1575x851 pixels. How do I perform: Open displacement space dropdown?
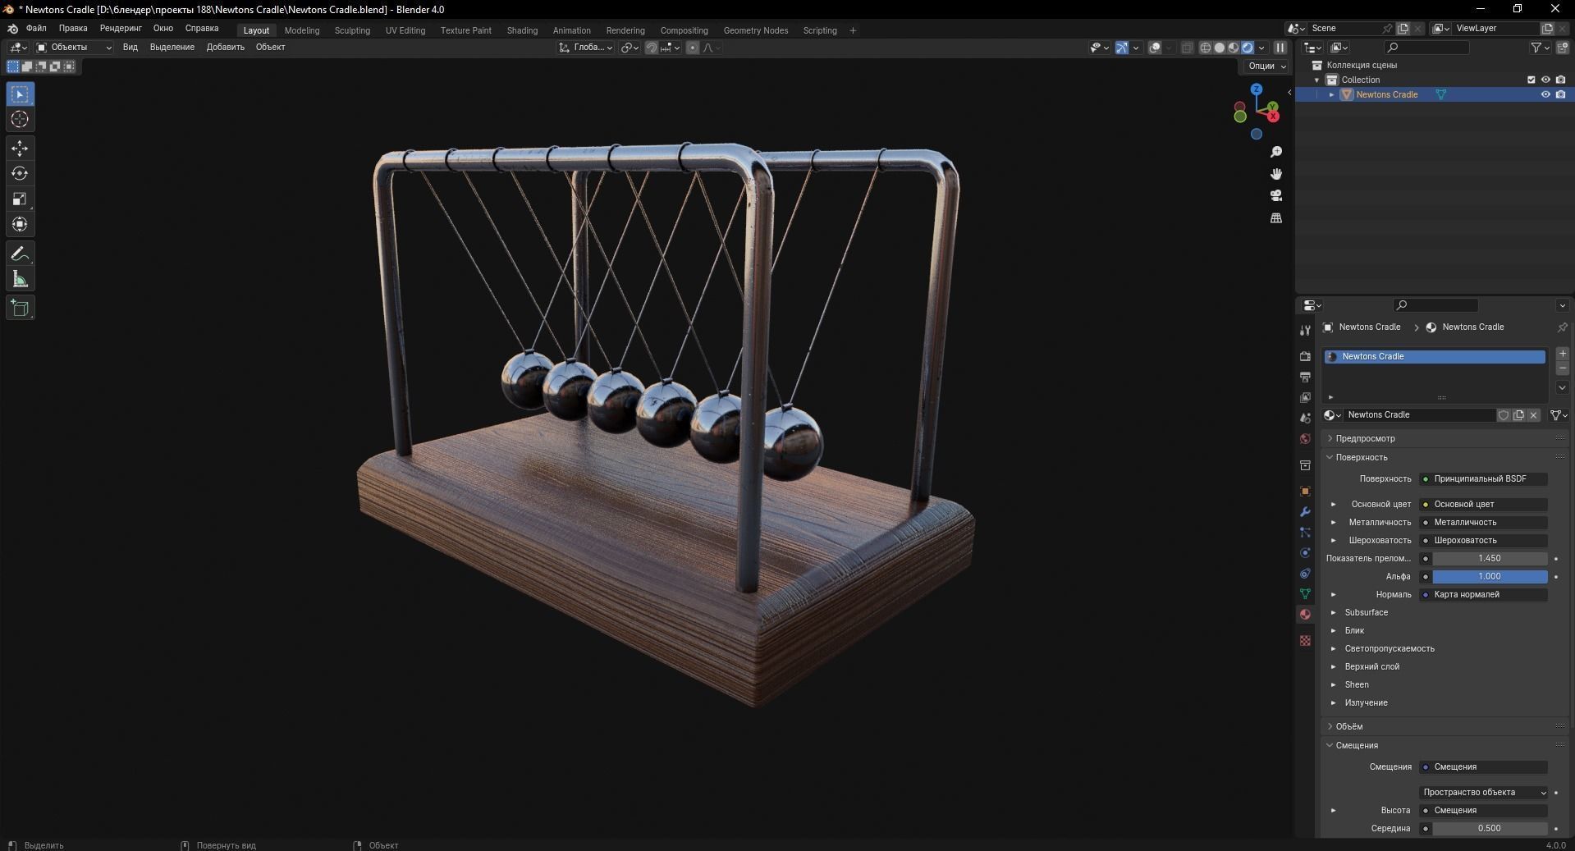coord(1484,792)
